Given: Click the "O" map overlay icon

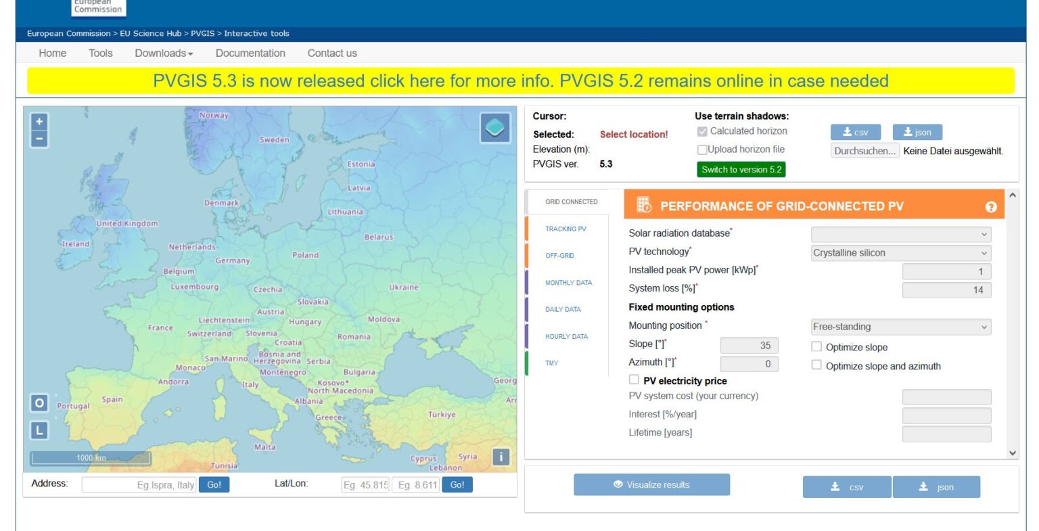Looking at the screenshot, I should pos(39,402).
